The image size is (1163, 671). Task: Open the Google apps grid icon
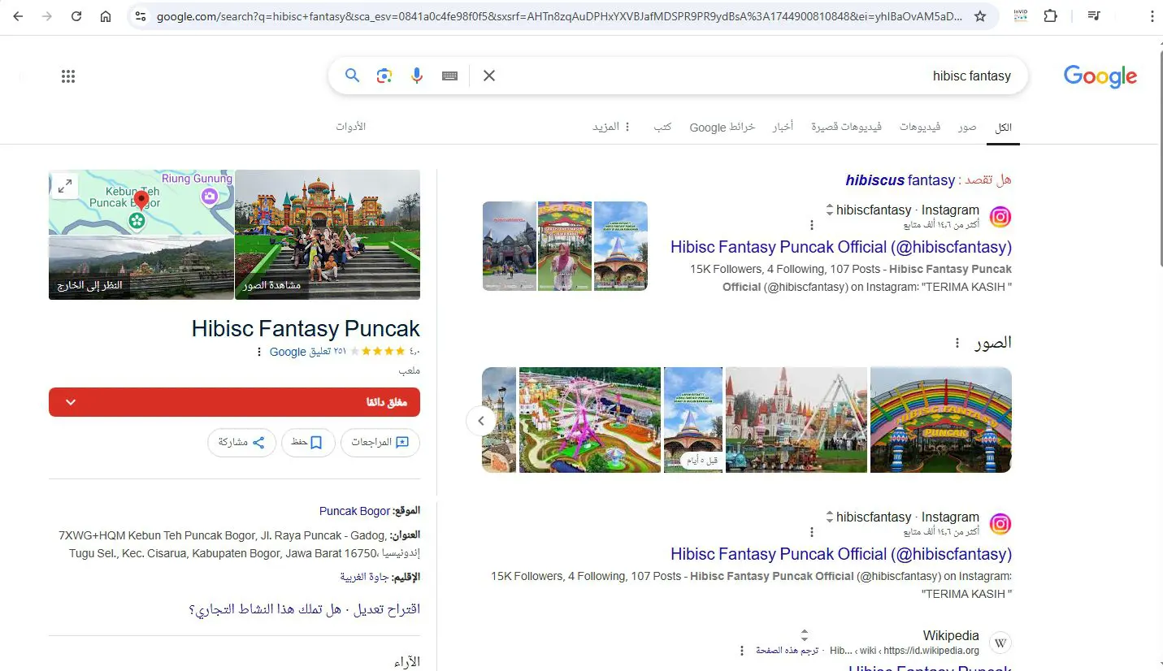pyautogui.click(x=68, y=76)
